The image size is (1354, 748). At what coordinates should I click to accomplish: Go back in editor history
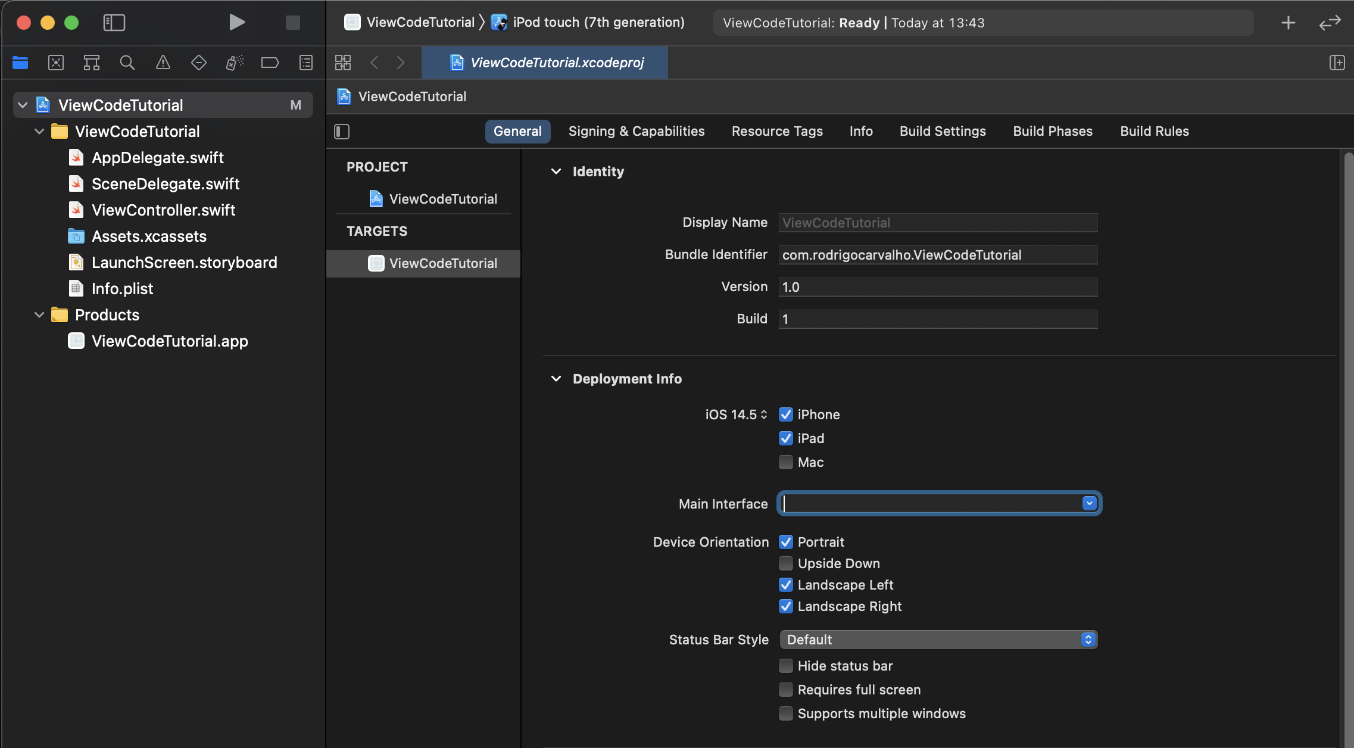click(x=375, y=63)
